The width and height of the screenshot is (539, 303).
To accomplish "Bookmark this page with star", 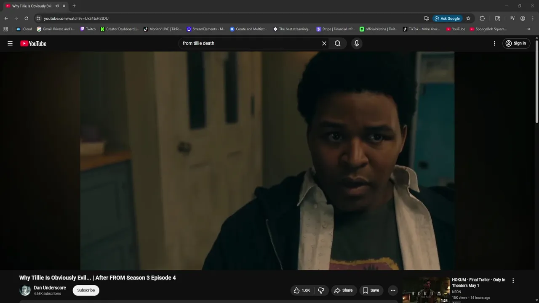I will tap(468, 19).
